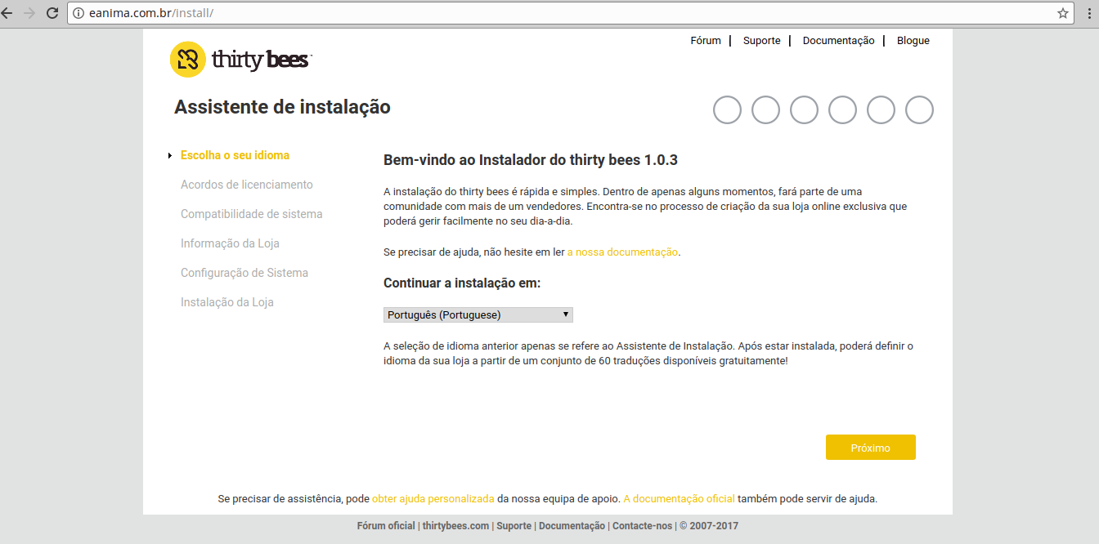Viewport: 1099px width, 544px height.
Task: Select the Acordos de licenciamento step
Action: 247,184
